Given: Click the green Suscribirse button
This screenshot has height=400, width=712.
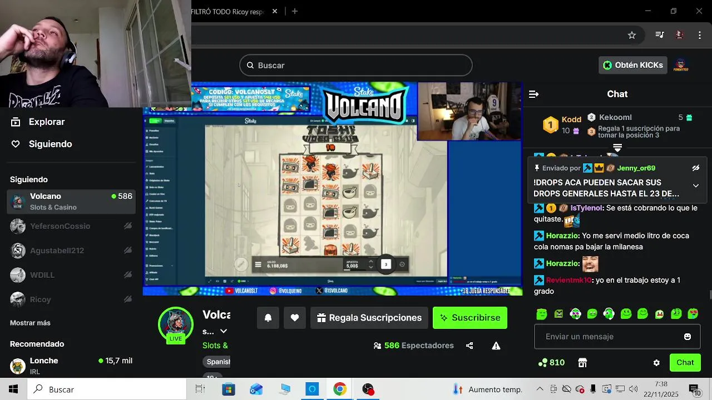Looking at the screenshot, I should [x=470, y=318].
